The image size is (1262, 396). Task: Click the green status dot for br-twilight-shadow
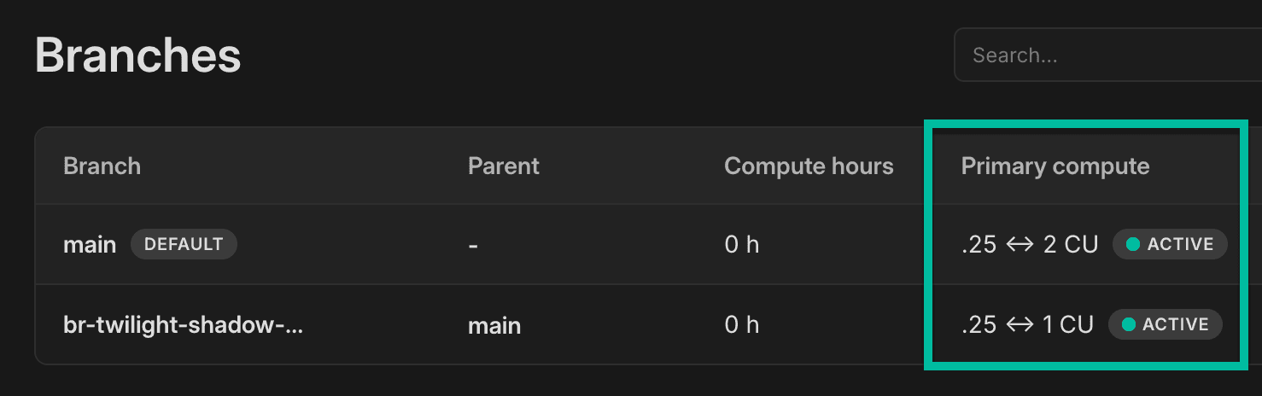pyautogui.click(x=1128, y=325)
